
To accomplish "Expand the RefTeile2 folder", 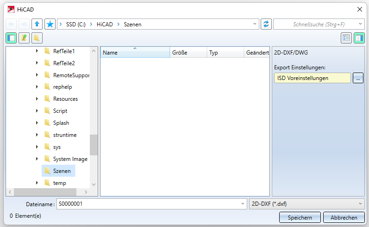I will (x=37, y=63).
